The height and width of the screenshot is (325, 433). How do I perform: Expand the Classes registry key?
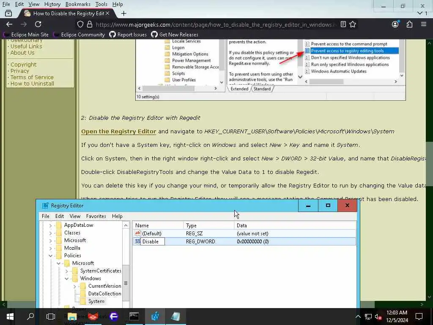click(50, 233)
